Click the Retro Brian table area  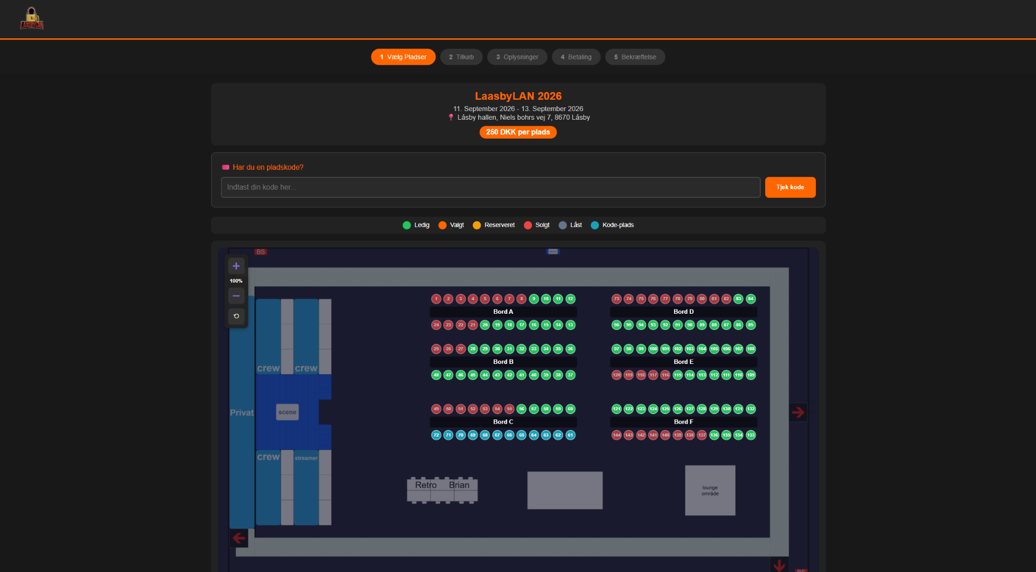[x=442, y=490]
